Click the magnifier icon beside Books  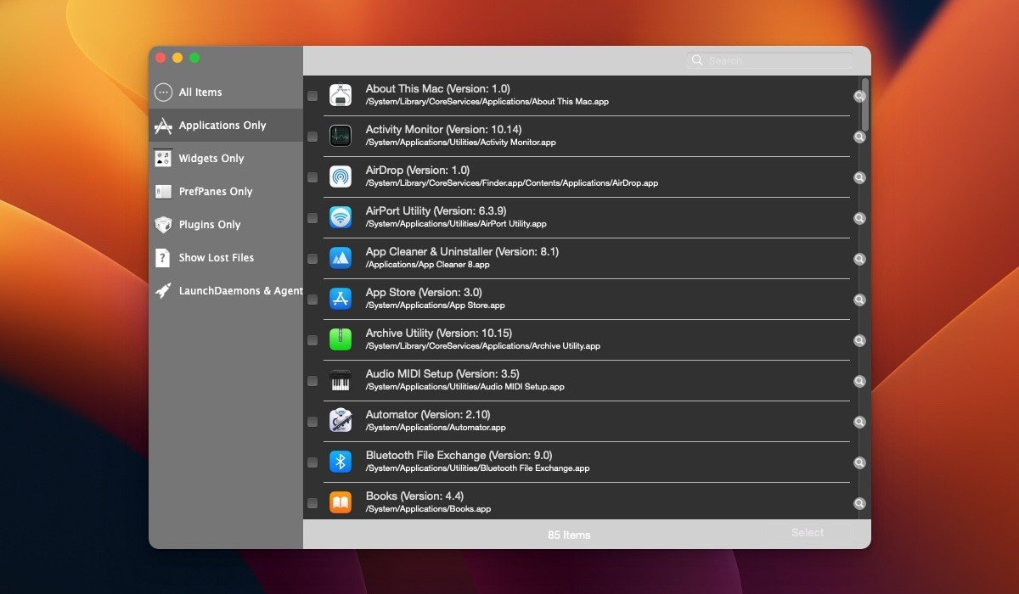(x=859, y=503)
